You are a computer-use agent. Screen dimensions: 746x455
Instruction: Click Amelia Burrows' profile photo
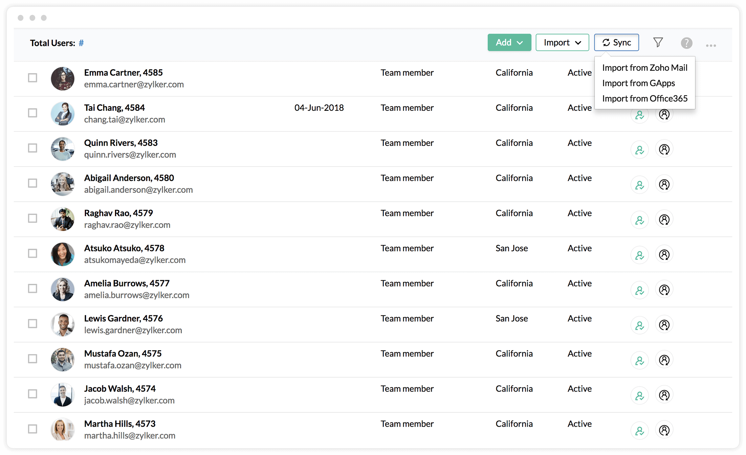(62, 289)
